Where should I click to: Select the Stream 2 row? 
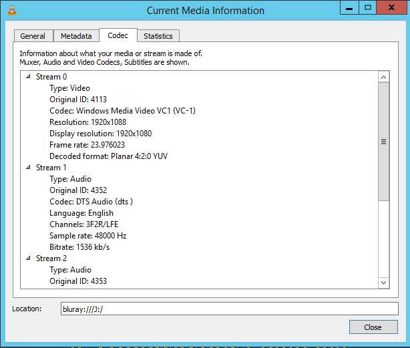(51, 258)
